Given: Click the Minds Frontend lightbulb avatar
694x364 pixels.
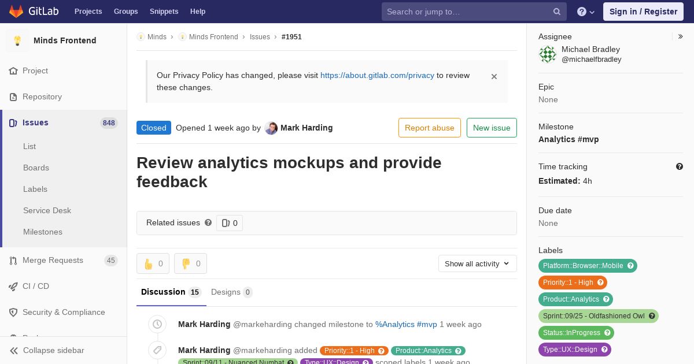Looking at the screenshot, I should pyautogui.click(x=17, y=40).
